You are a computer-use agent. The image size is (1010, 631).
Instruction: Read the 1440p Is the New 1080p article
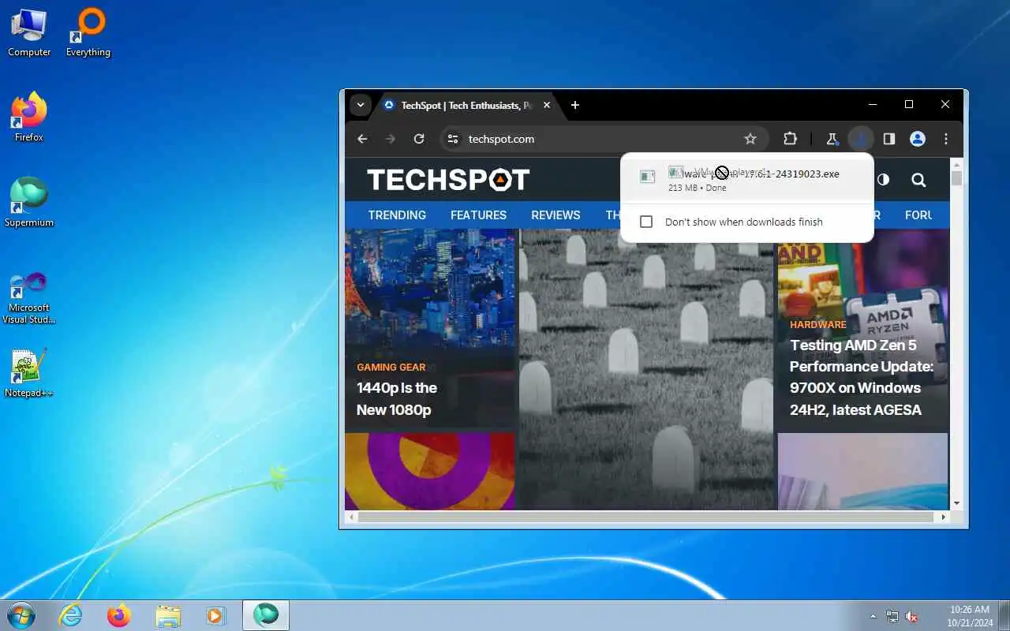click(x=397, y=398)
